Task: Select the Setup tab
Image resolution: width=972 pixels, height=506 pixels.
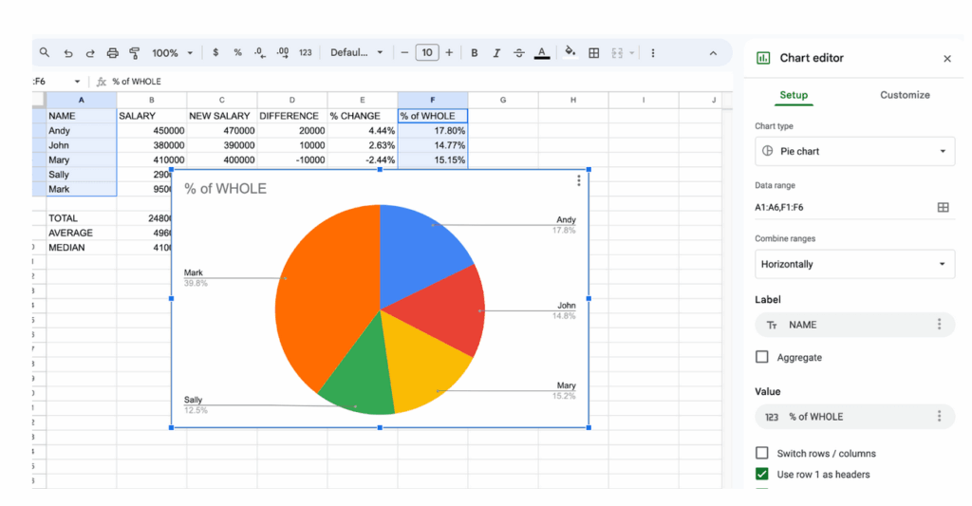Action: click(x=794, y=95)
